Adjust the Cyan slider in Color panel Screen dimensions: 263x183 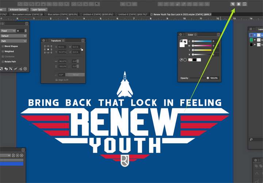coord(202,41)
